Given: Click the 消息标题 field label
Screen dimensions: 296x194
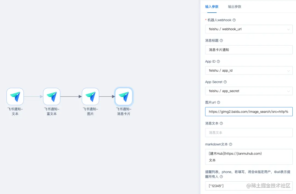Looking at the screenshot, I should (212, 40).
